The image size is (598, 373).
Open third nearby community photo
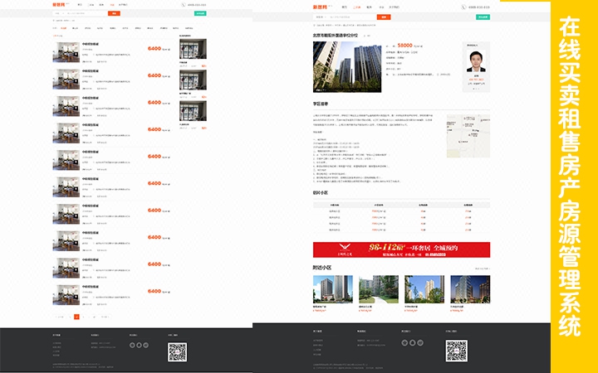click(x=424, y=289)
